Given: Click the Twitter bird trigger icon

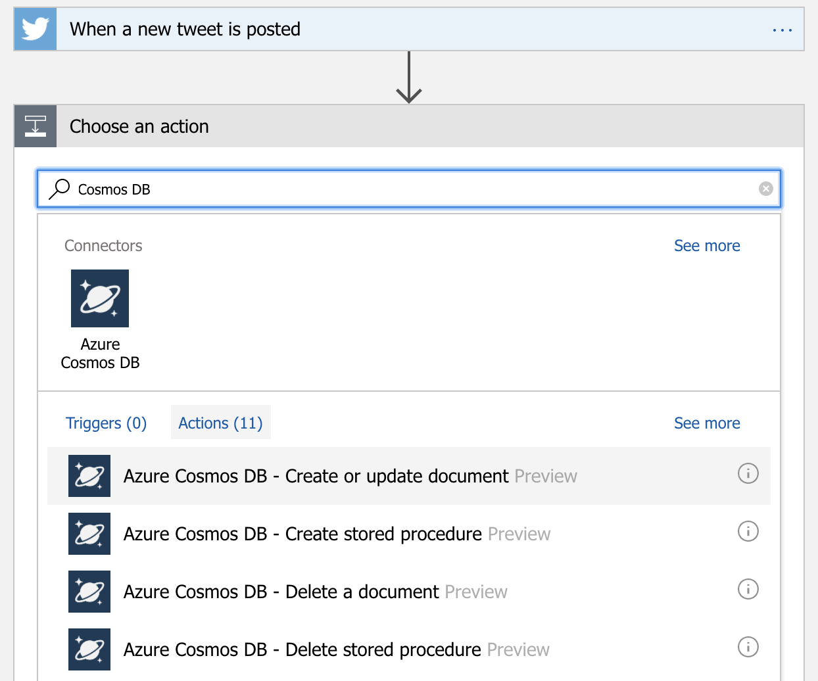Looking at the screenshot, I should point(36,30).
